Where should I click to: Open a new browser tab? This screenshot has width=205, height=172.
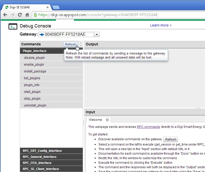click(55, 7)
